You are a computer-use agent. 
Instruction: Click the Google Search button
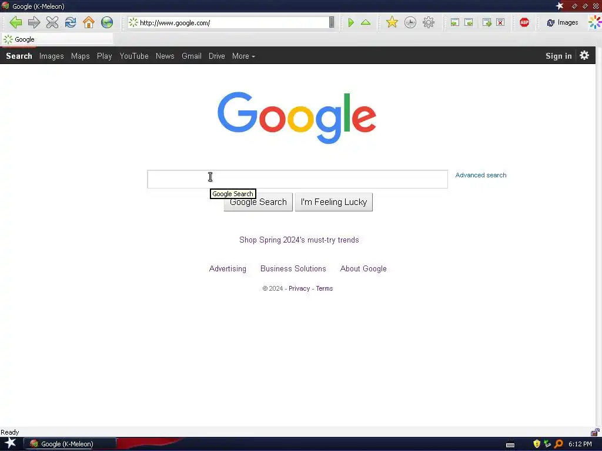tap(258, 202)
